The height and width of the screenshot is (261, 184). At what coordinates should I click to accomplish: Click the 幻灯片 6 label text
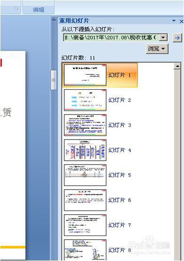tap(120, 200)
